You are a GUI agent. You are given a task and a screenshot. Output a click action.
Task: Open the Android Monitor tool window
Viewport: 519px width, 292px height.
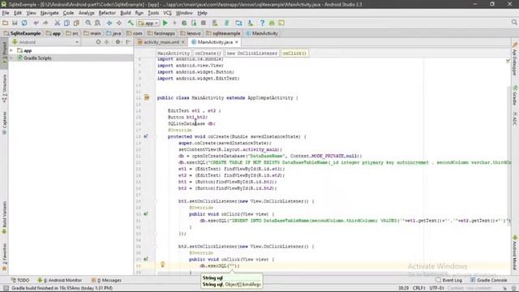click(59, 280)
